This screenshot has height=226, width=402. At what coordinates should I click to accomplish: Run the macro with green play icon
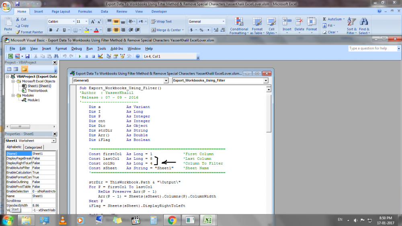pos(80,56)
